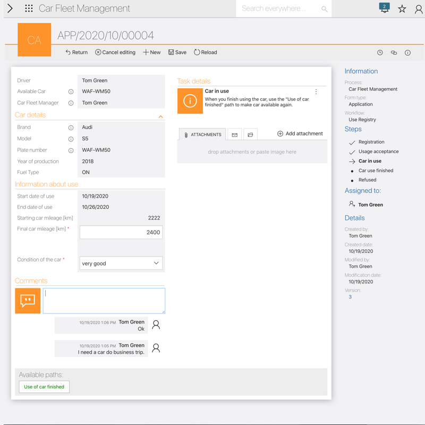The width and height of the screenshot is (425, 425).
Task: Open the Condition of the car dropdown
Action: pyautogui.click(x=121, y=263)
